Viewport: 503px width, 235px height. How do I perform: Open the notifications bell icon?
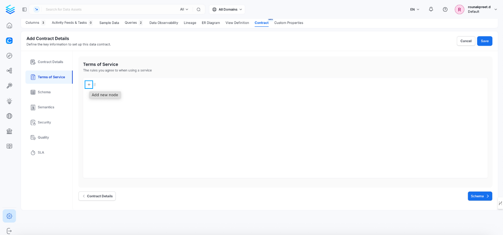(431, 9)
